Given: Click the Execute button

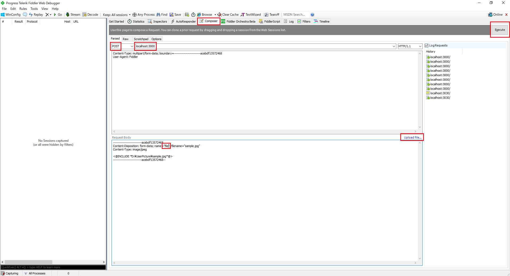Looking at the screenshot, I should pyautogui.click(x=500, y=30).
